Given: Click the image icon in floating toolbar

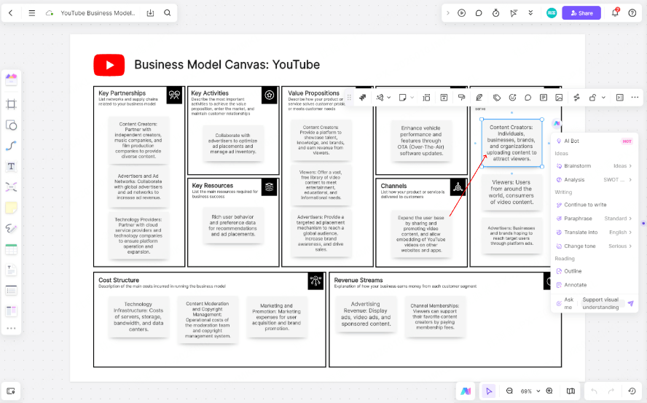Looking at the screenshot, I should point(559,98).
